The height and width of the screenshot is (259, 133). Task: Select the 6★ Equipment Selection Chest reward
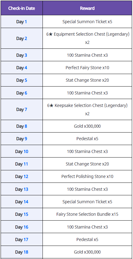pyautogui.click(x=87, y=38)
